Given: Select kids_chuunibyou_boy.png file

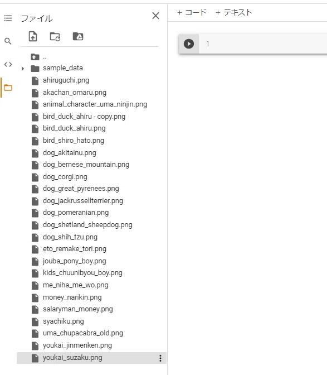Looking at the screenshot, I should 82,273.
